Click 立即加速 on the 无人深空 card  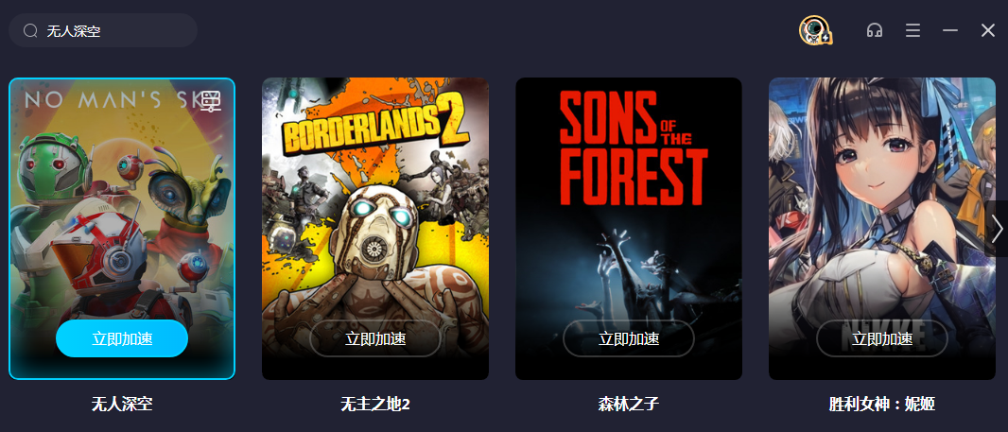pos(122,338)
